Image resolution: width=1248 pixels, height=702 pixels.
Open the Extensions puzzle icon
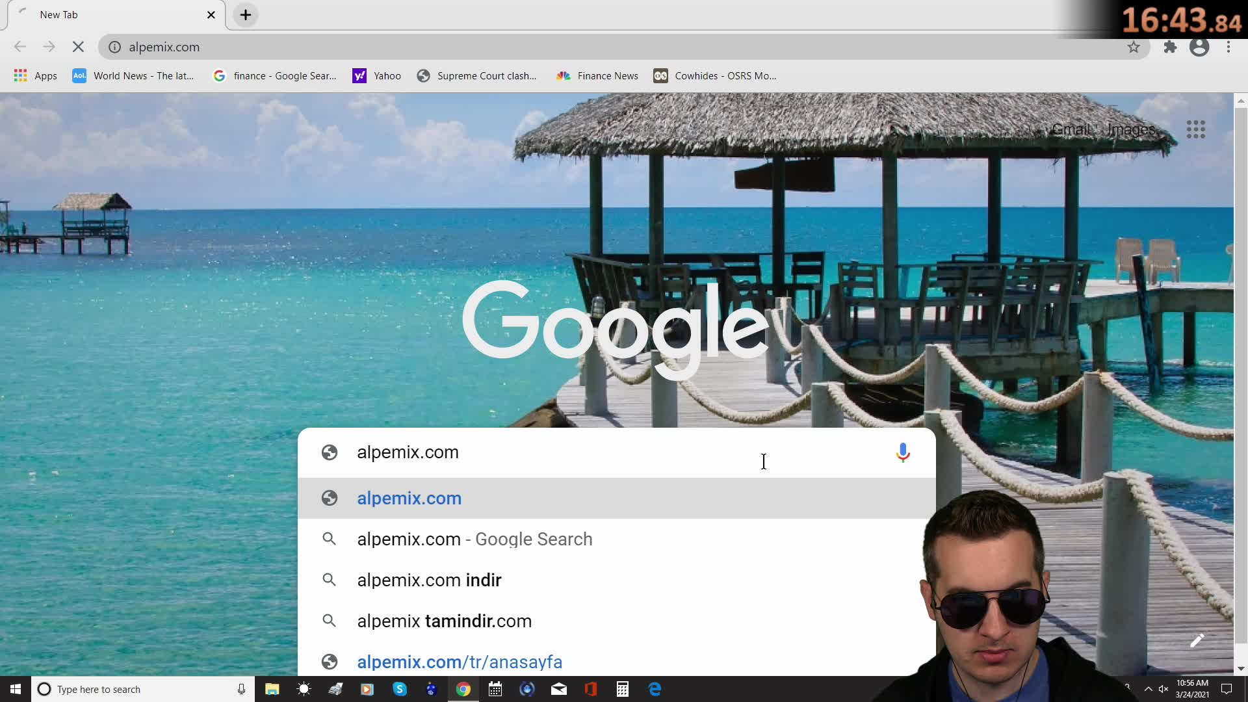pos(1170,47)
